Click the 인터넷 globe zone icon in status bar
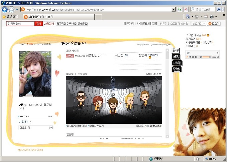 (x=151, y=159)
